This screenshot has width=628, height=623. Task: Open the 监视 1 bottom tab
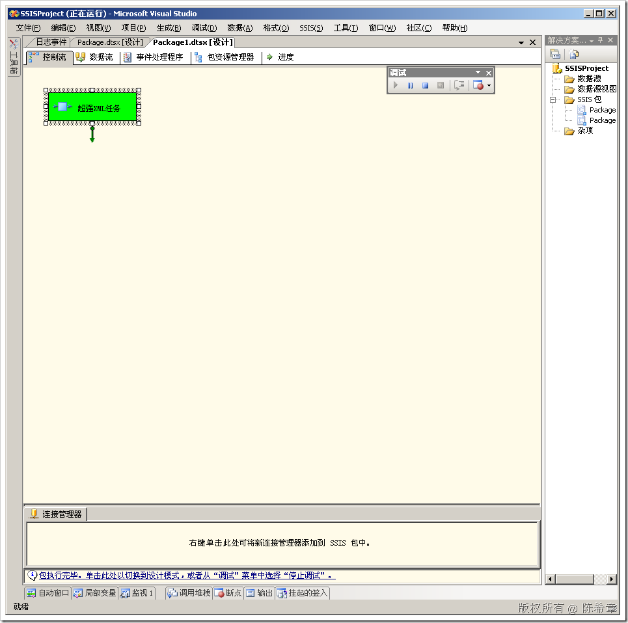coord(137,593)
